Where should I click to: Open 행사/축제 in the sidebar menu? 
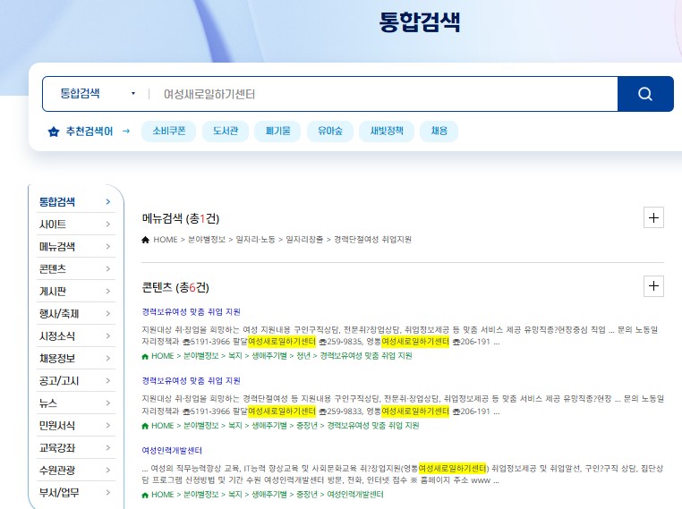point(76,313)
